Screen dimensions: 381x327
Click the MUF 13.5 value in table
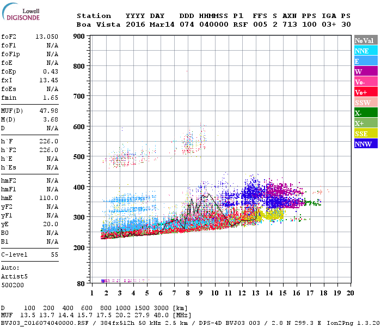coord(27,316)
